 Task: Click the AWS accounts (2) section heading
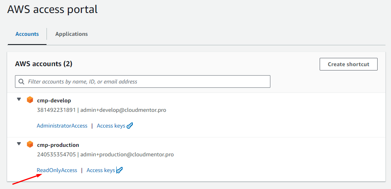pos(43,63)
